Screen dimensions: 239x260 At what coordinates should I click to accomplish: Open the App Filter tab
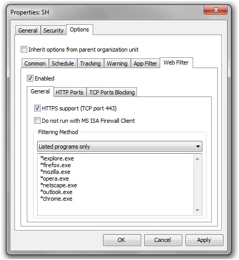[x=145, y=63]
